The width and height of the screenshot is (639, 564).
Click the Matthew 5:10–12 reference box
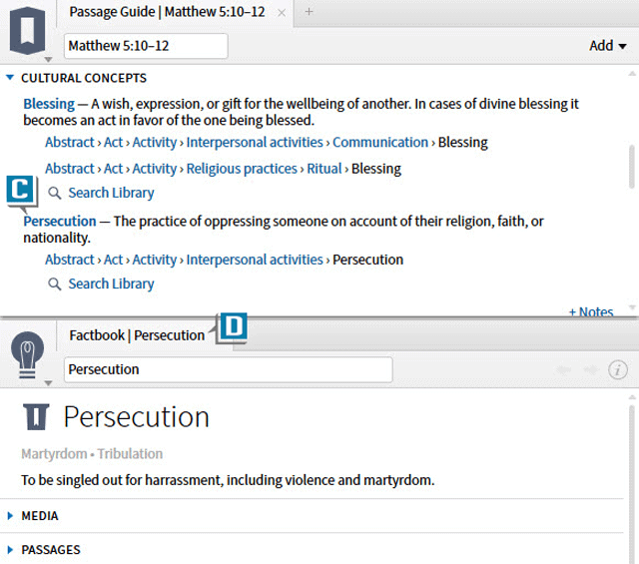146,46
